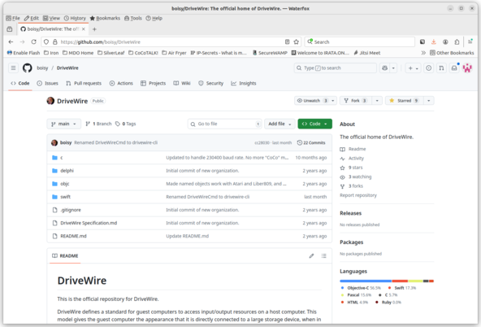Open the green Code dropdown
Image resolution: width=481 pixels, height=327 pixels.
coord(314,124)
